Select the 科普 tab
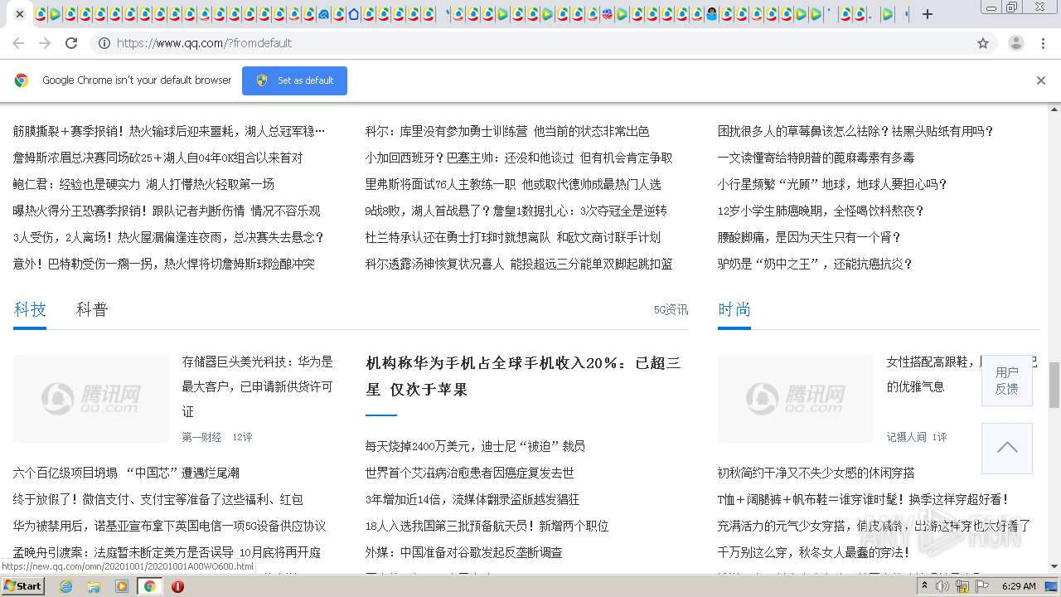This screenshot has width=1061, height=597. pos(92,309)
